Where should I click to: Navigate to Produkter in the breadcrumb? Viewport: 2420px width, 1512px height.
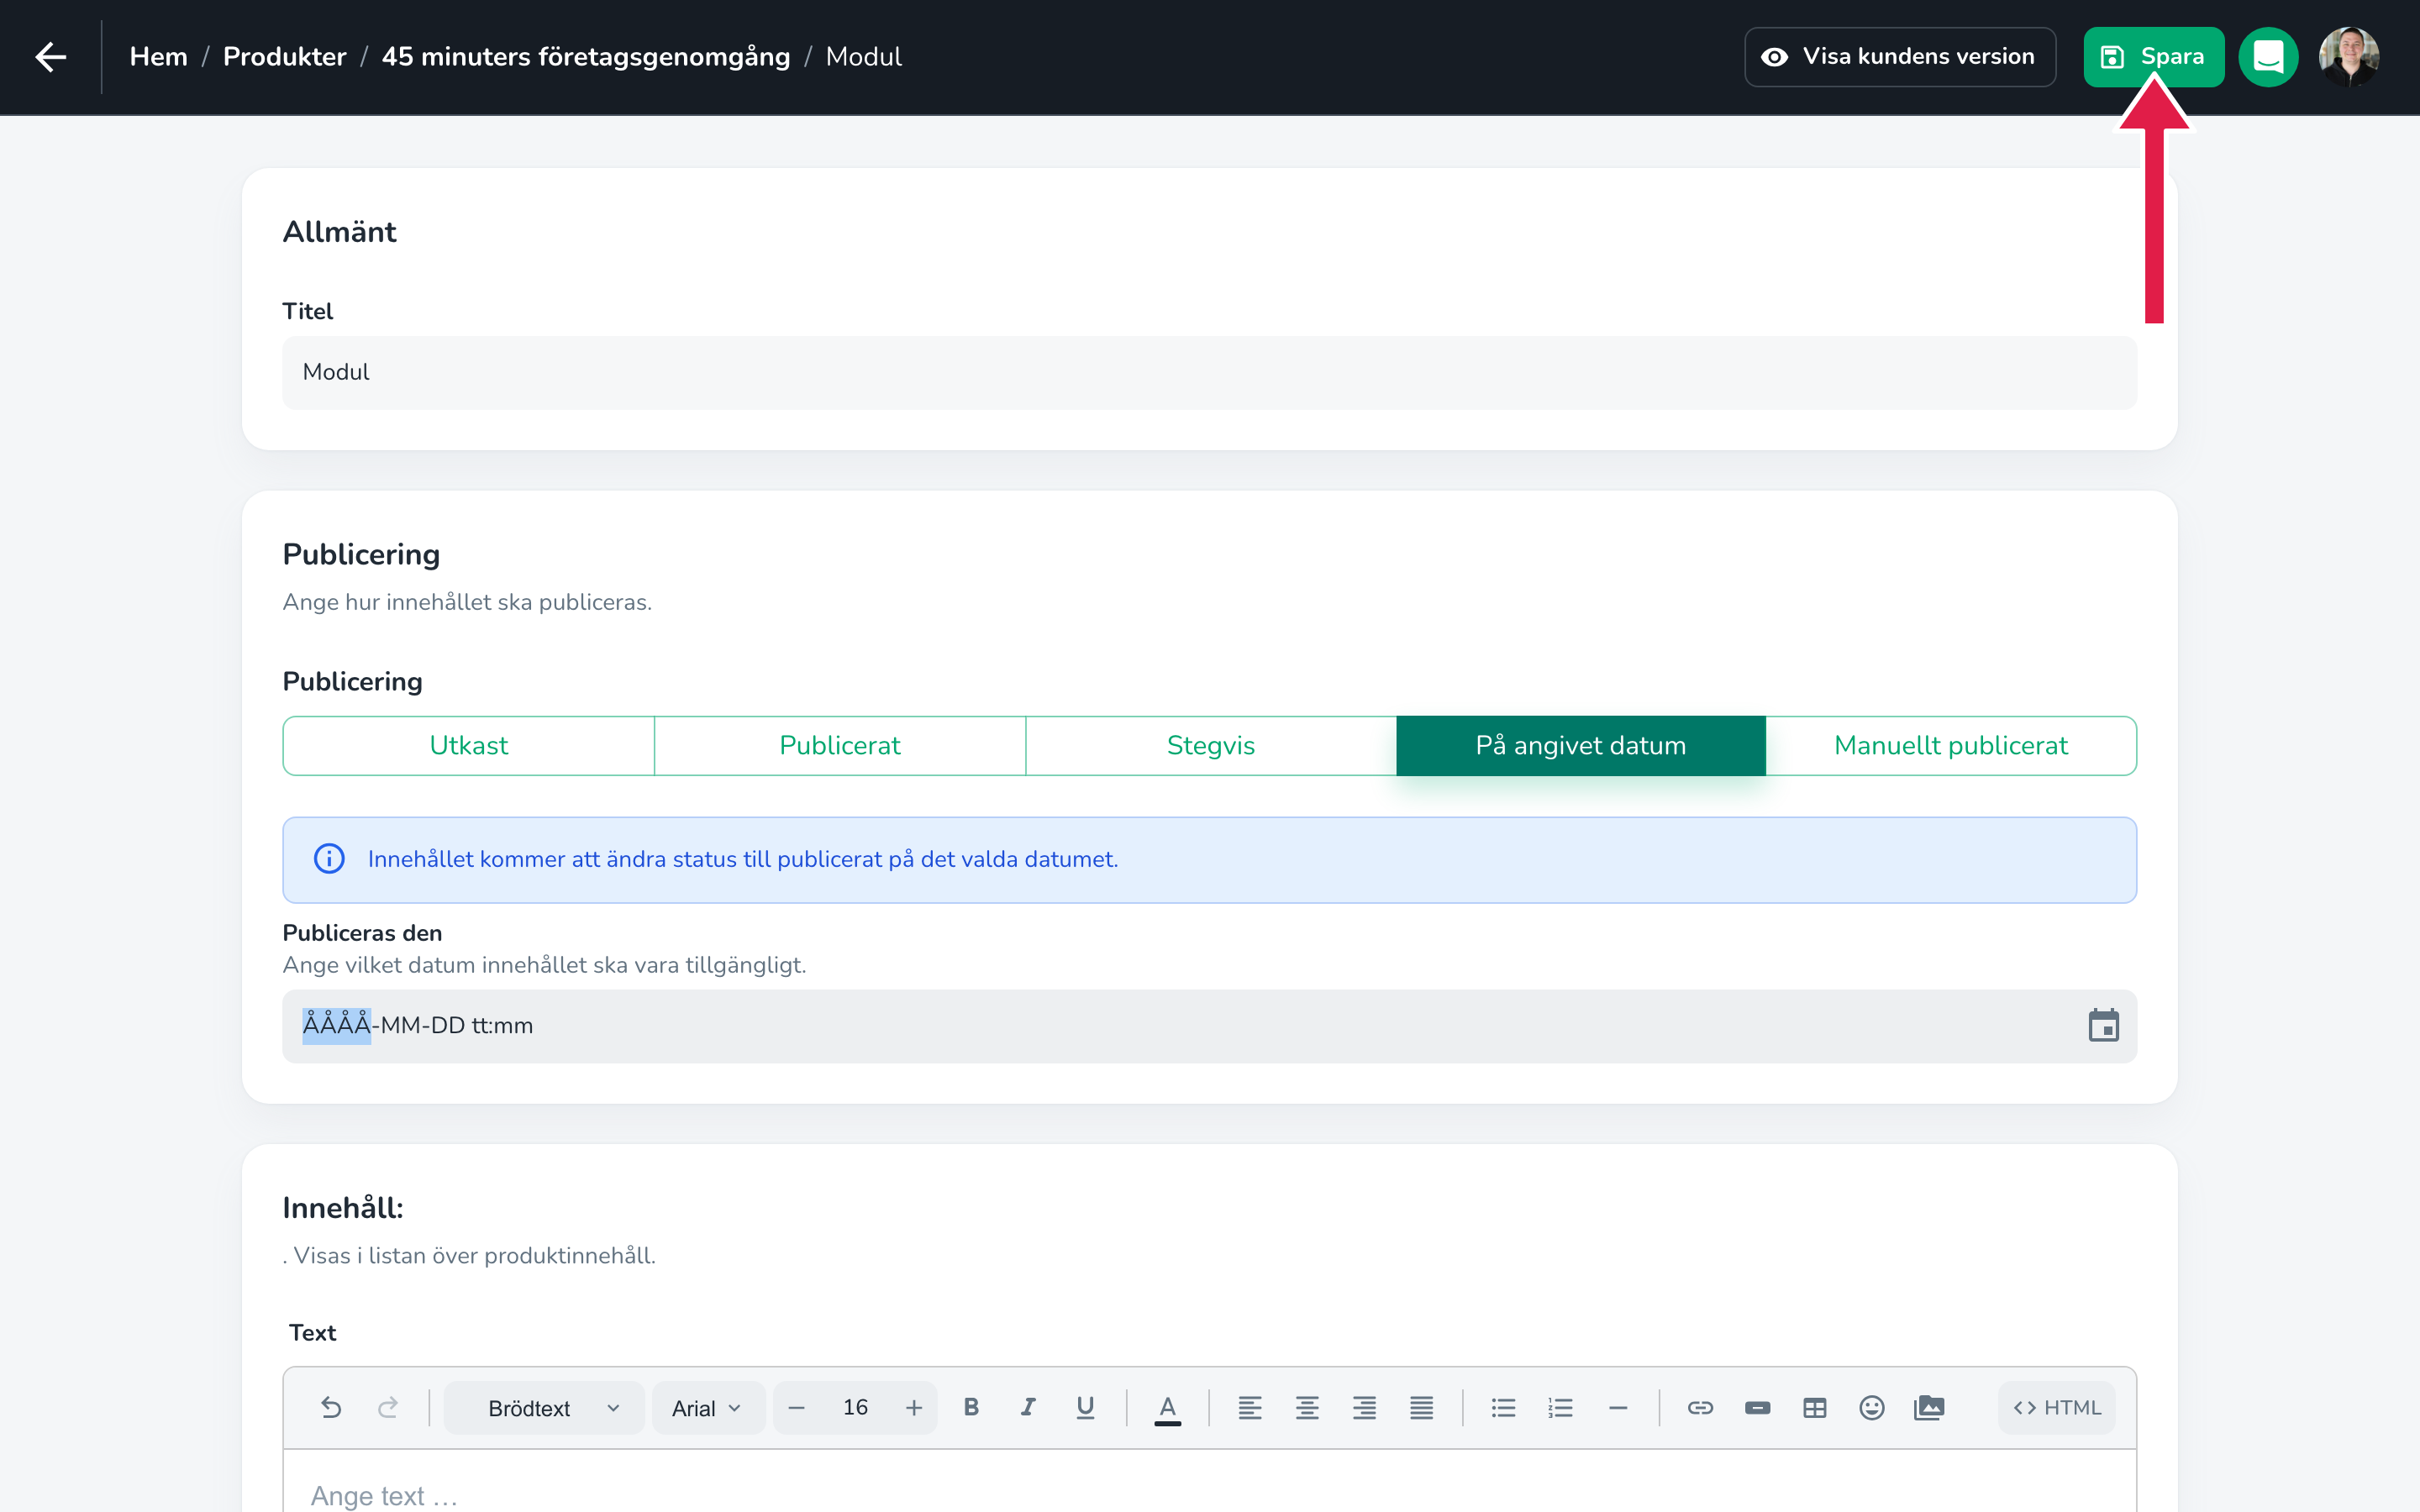(x=285, y=57)
